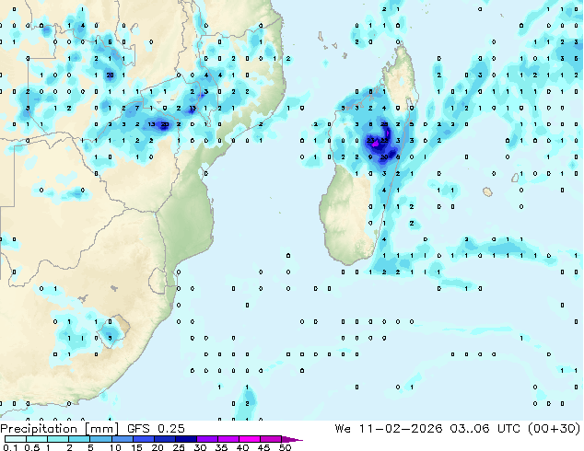Image resolution: width=584 pixels, height=451 pixels.
Task: Click the "03..06 UTC" time text
Action: pos(485,428)
